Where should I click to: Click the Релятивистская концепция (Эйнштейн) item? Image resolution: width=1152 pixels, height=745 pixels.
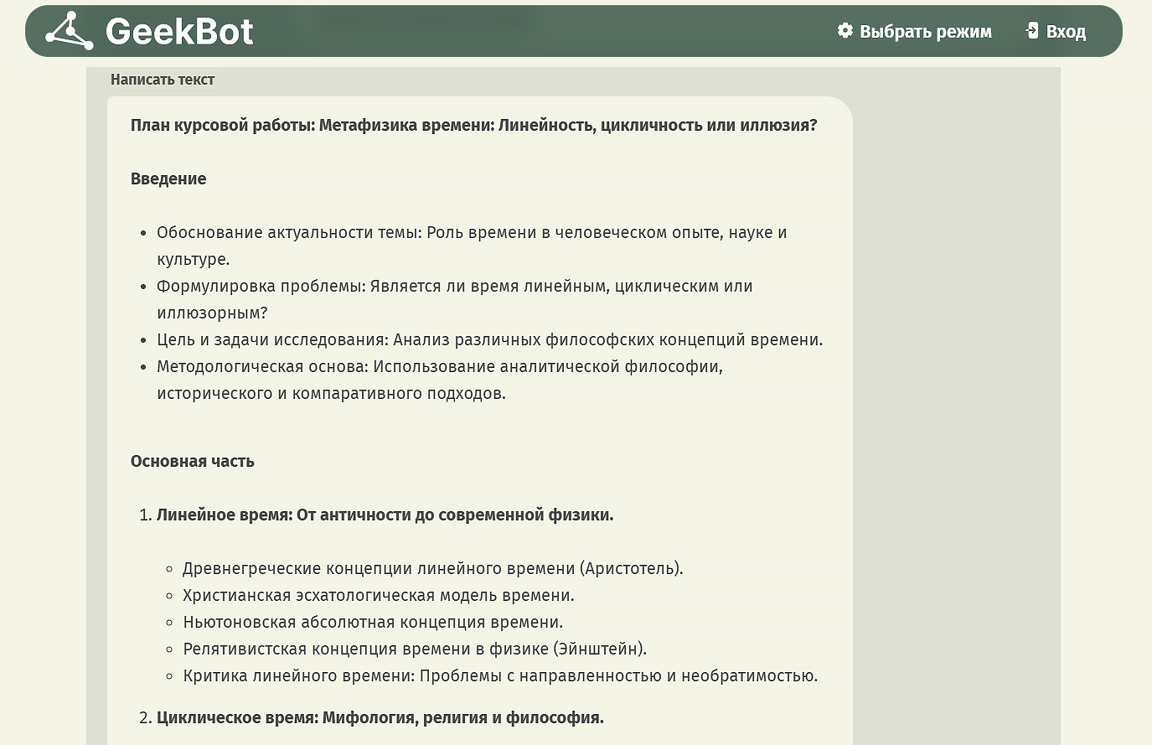[415, 649]
